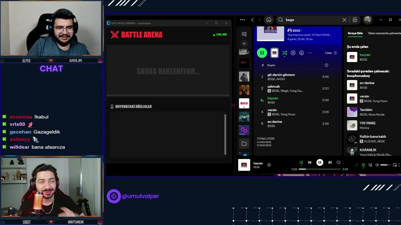401x225 pixels.
Task: Click the Battle Arena queue list scrollbar
Action: coord(225,134)
